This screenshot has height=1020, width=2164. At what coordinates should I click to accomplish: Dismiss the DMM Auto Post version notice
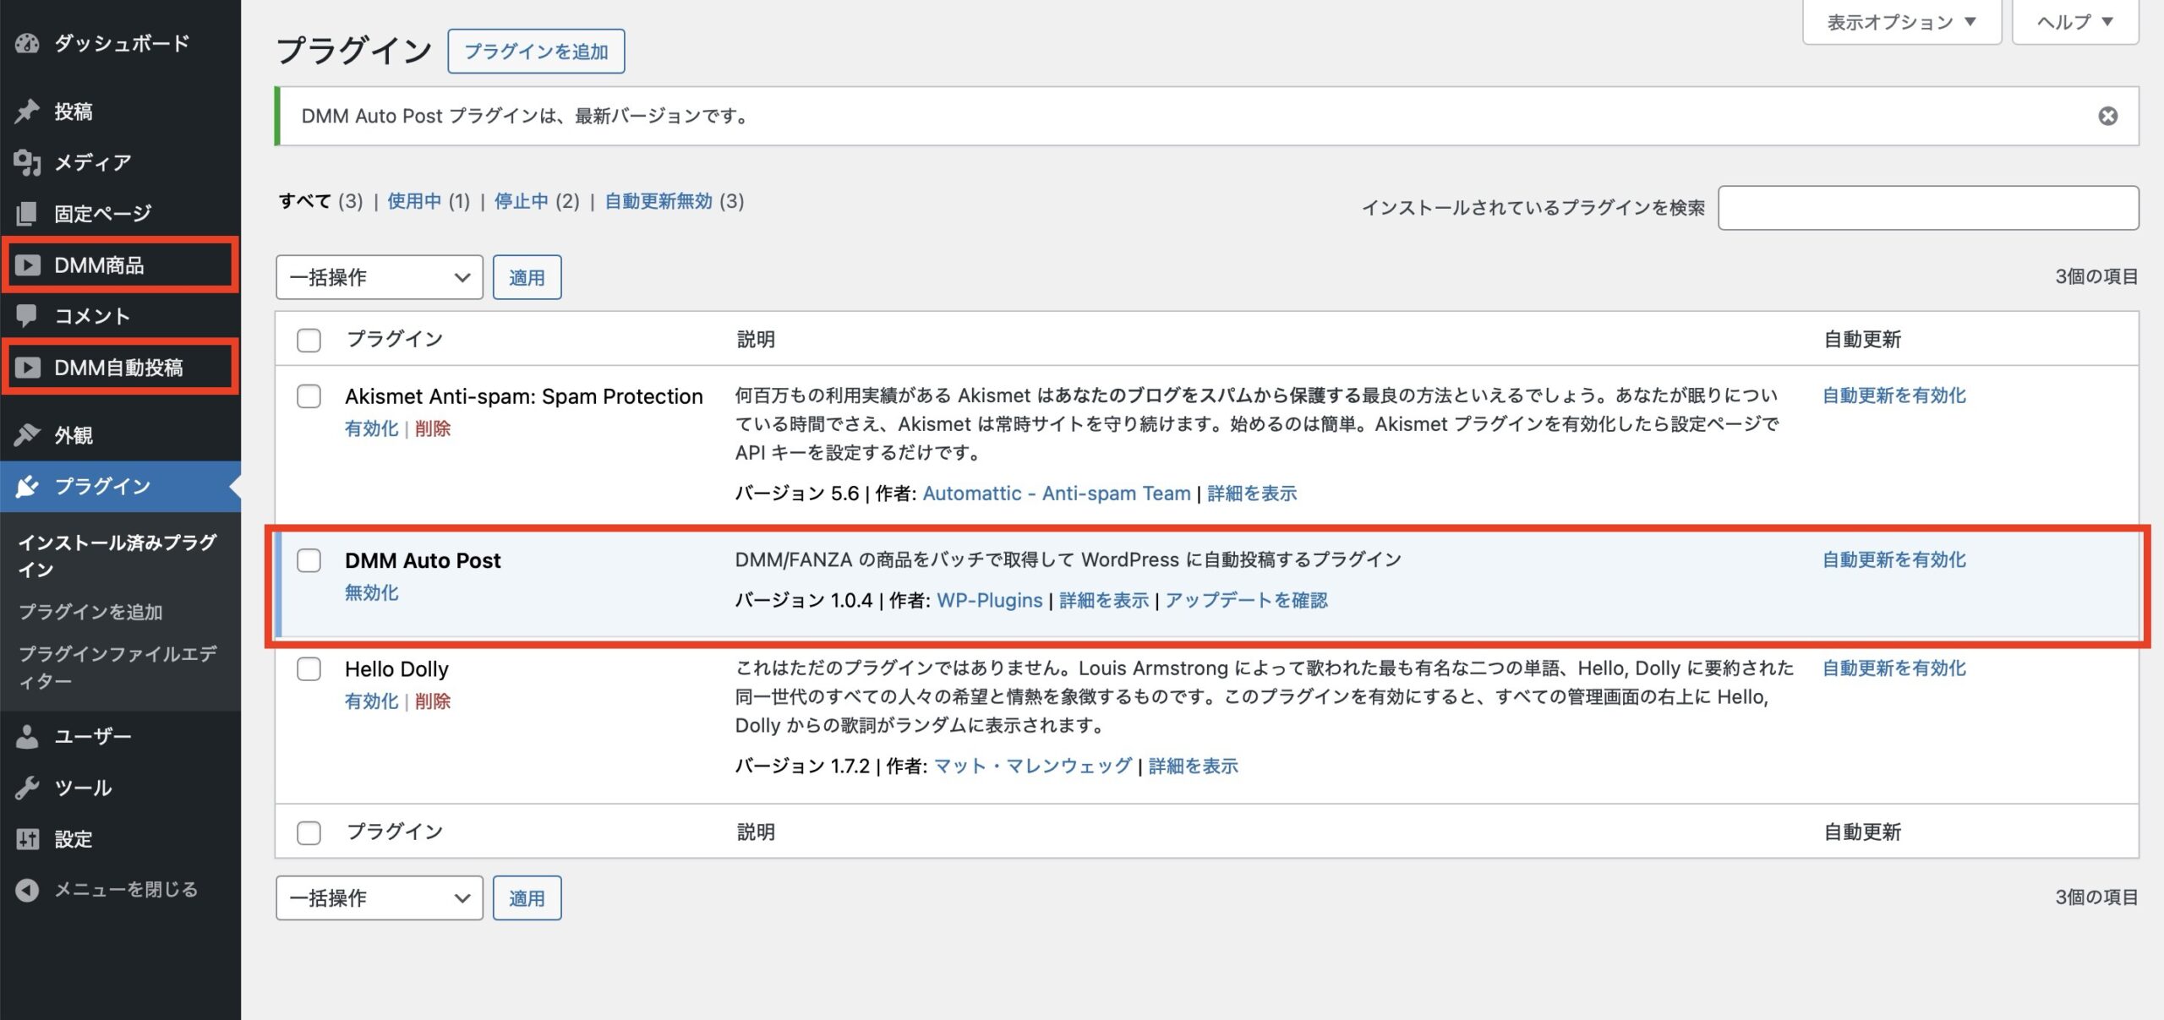click(2107, 116)
